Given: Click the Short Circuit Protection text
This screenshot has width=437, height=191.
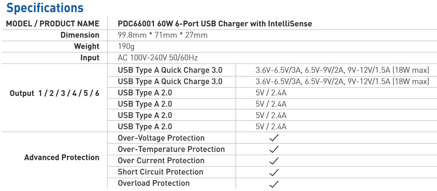Looking at the screenshot, I should pos(160,172).
